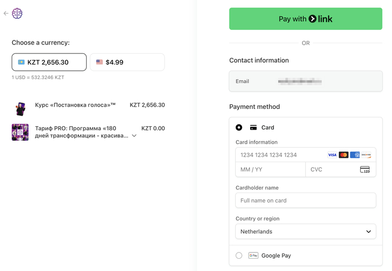The width and height of the screenshot is (392, 271).
Task: Click the card number input field
Action: (280, 155)
